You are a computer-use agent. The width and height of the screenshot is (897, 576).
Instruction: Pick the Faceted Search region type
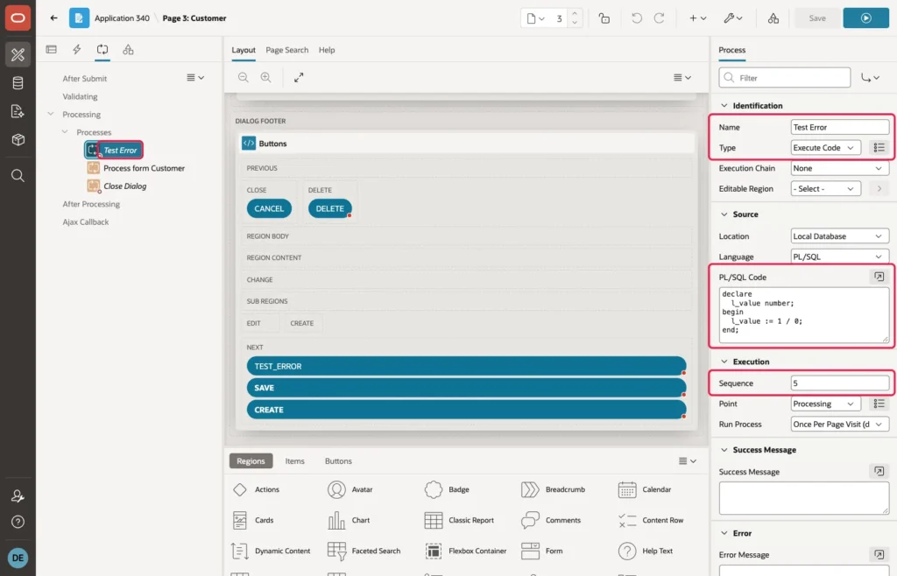364,551
